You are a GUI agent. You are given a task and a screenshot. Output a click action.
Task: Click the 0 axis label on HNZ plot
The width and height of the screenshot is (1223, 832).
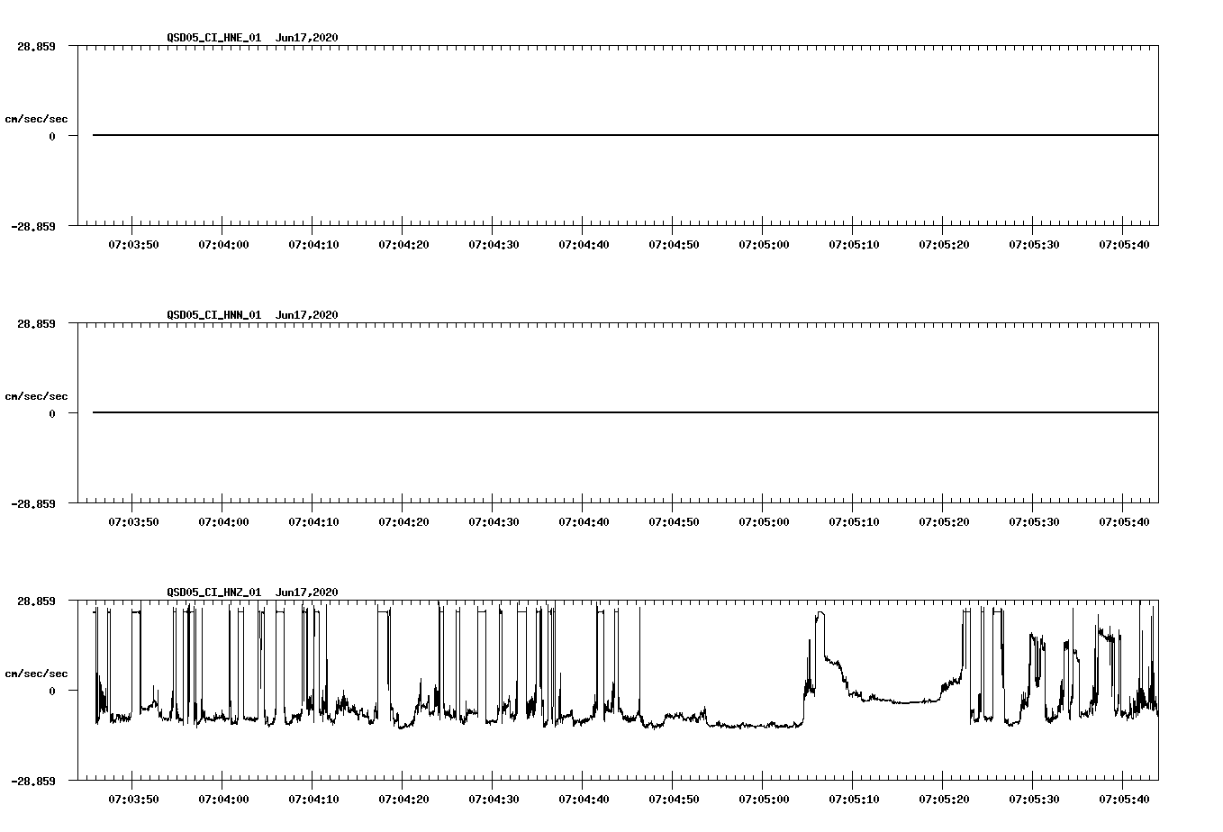[x=52, y=691]
